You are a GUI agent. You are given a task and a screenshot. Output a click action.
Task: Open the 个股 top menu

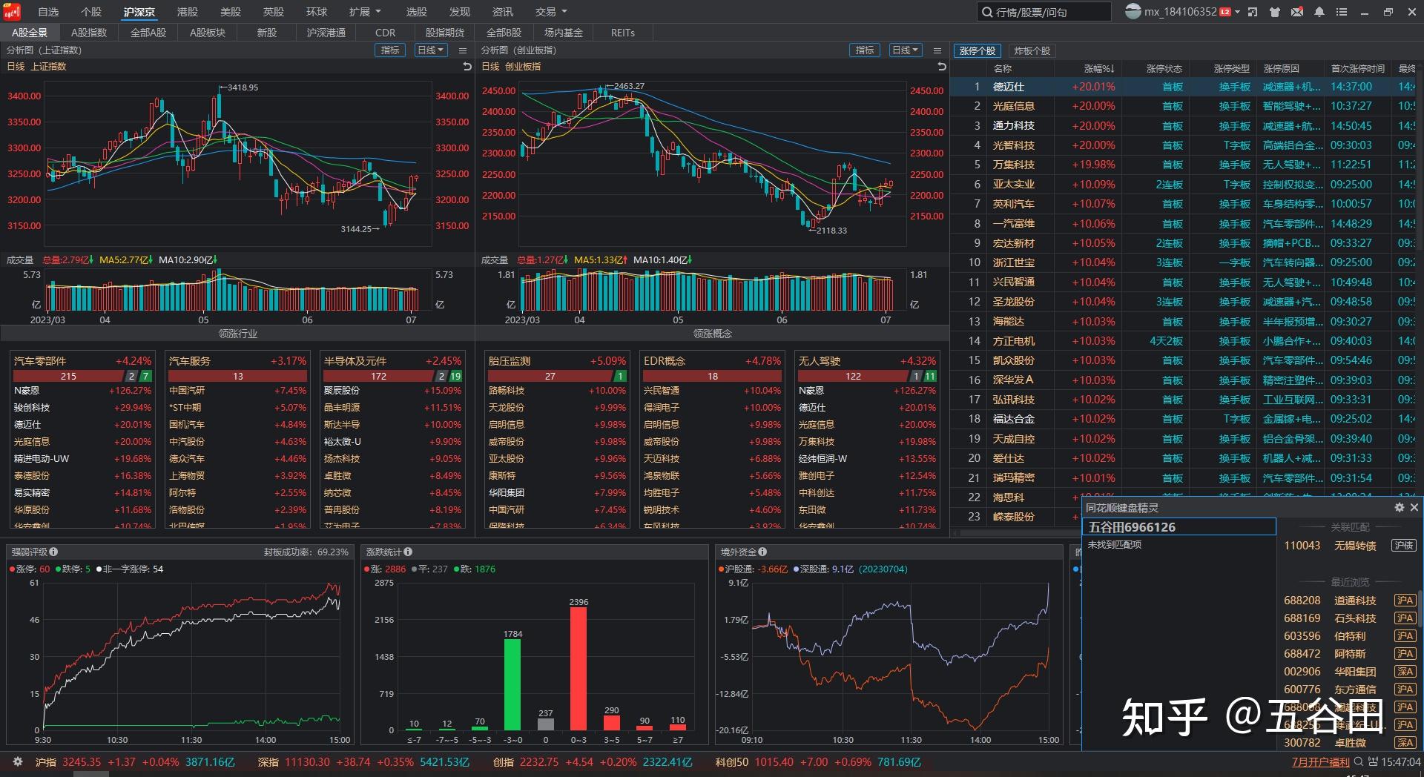coord(91,12)
